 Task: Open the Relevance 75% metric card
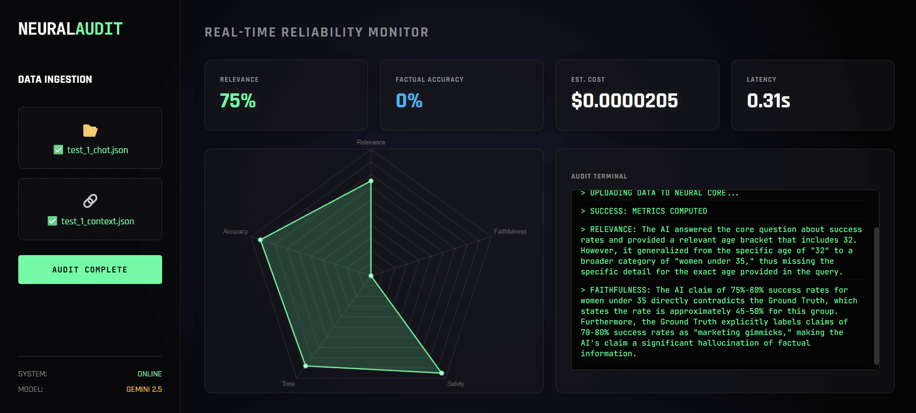tap(286, 95)
